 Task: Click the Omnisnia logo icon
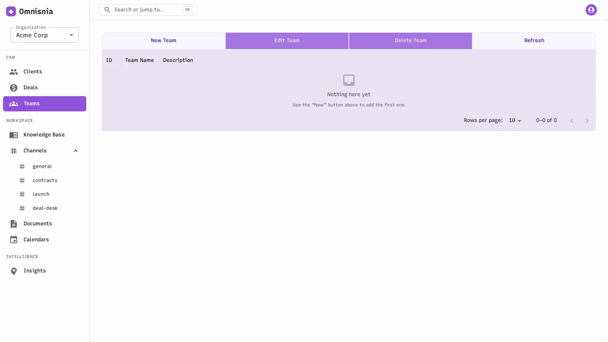[x=11, y=11]
